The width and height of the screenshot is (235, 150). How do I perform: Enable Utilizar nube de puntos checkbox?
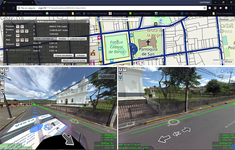click(x=7, y=50)
